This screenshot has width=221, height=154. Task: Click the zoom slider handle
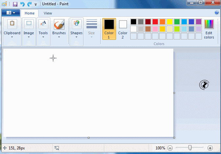190,148
